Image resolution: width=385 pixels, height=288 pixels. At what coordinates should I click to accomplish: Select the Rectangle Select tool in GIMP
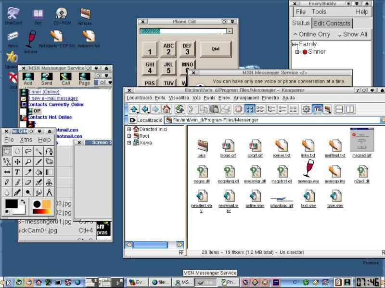click(x=7, y=151)
